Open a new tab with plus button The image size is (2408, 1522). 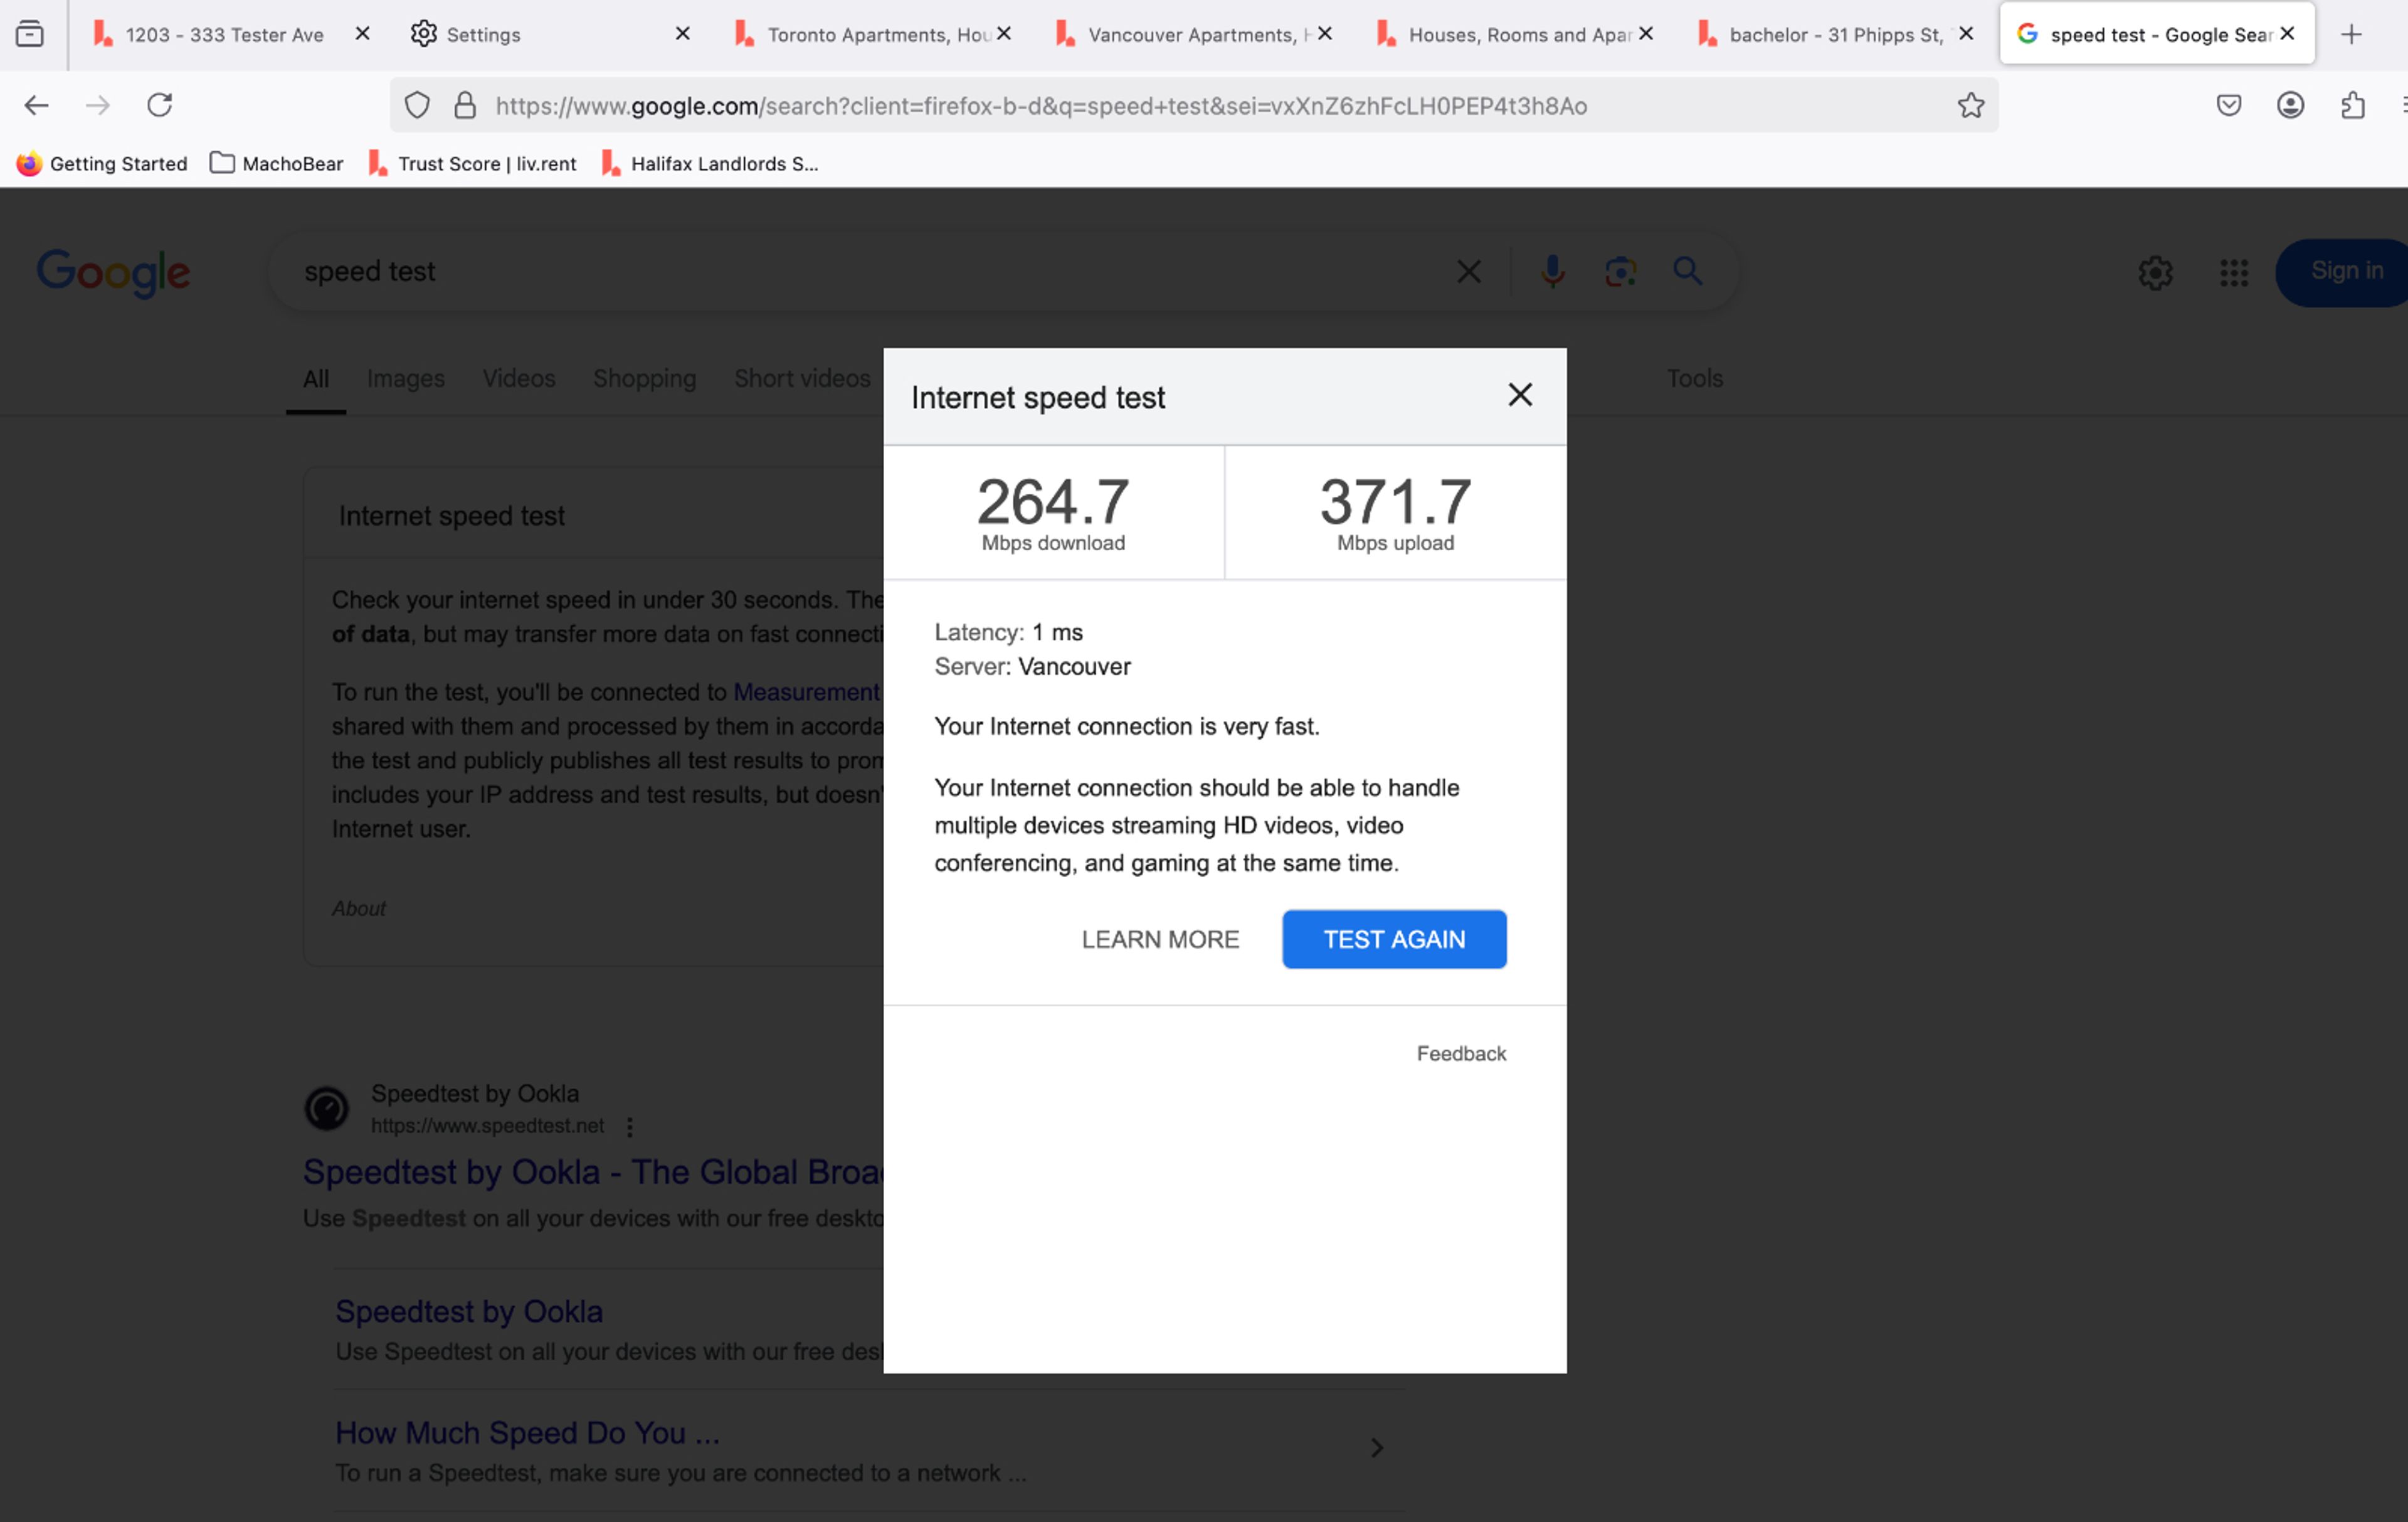click(x=2351, y=34)
